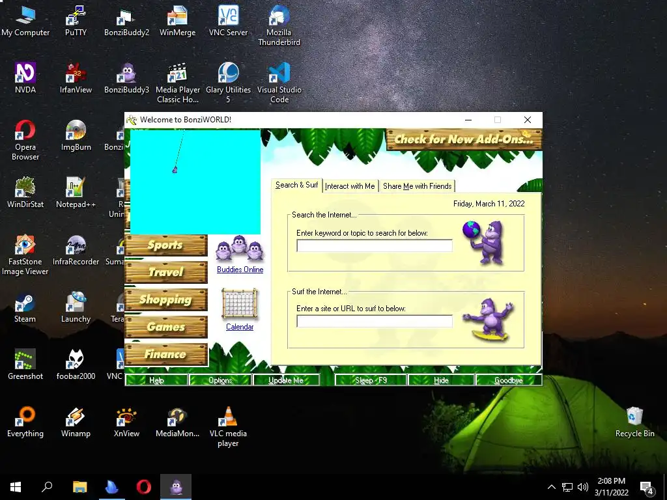Screen dimensions: 667x500
Task: Select the Mozilla Thunderbird desktop icon
Action: pos(279,25)
